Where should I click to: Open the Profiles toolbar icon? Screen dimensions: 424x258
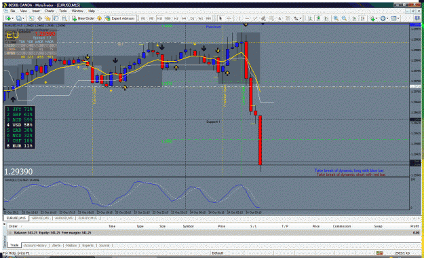[19, 18]
